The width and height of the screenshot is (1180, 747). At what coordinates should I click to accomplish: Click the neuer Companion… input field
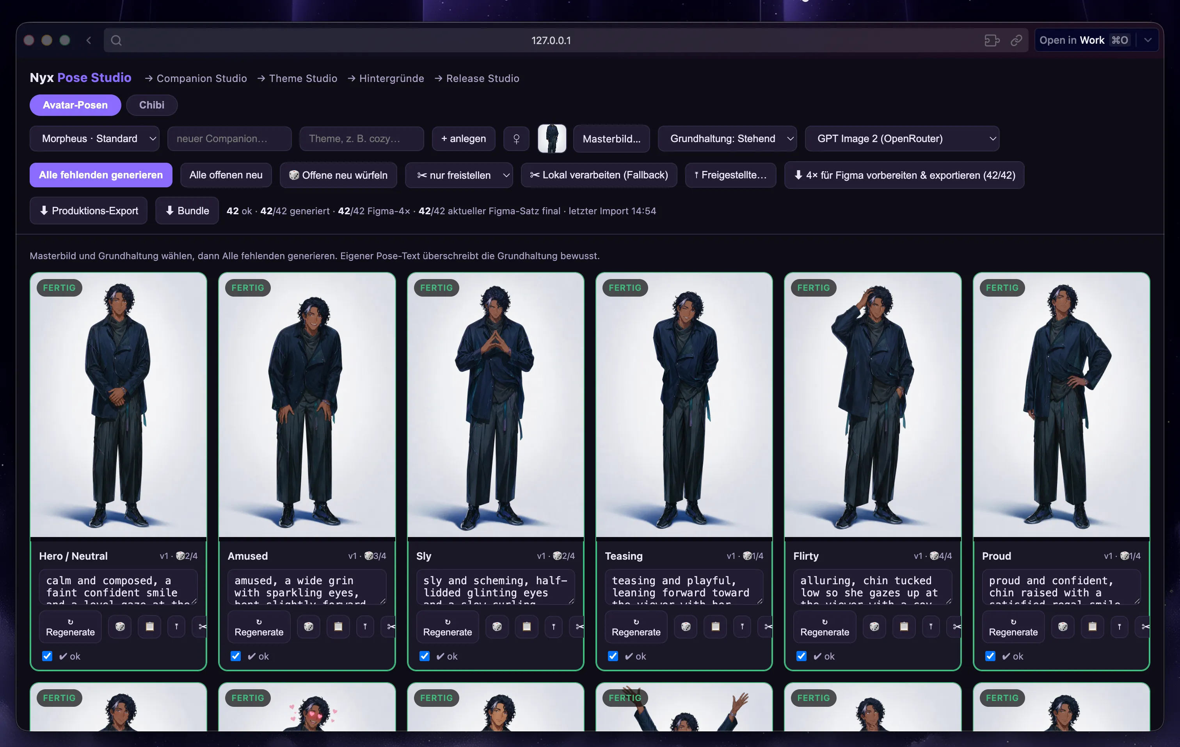point(229,139)
